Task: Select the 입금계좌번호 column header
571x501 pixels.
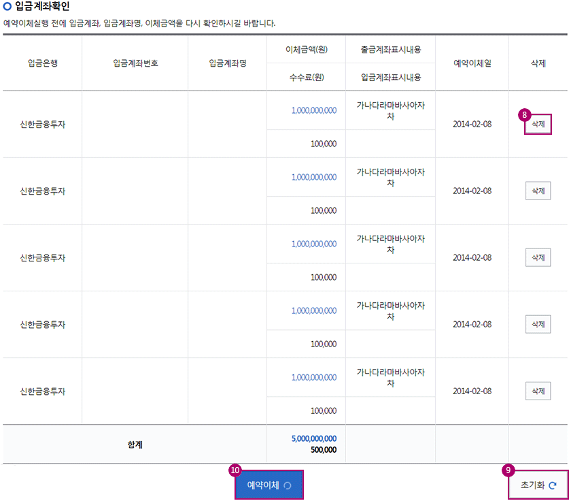Action: point(135,63)
